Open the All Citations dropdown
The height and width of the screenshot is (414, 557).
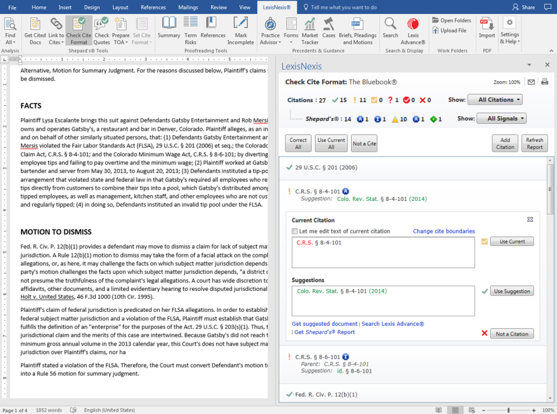pos(495,99)
